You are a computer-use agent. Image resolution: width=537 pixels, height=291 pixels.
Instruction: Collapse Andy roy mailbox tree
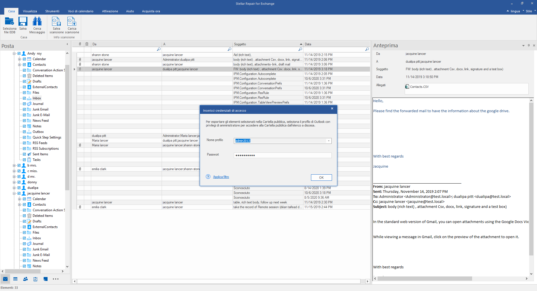tap(14, 53)
